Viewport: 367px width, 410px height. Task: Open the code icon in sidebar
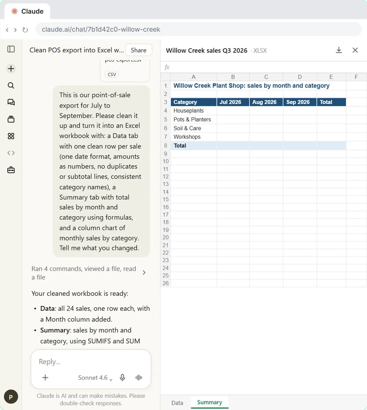(11, 153)
